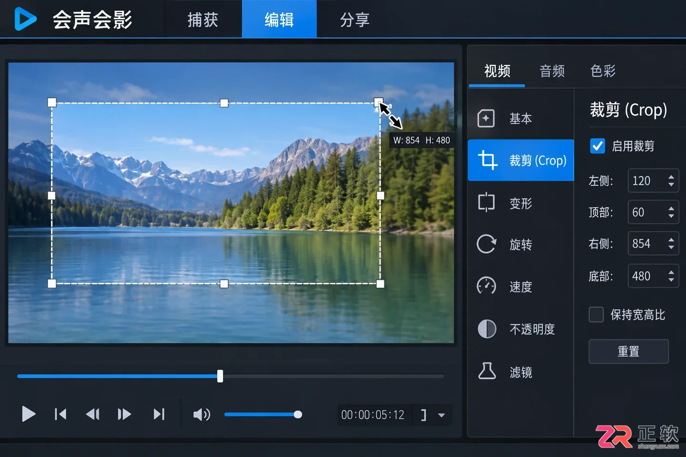The image size is (686, 457).
Task: Open the 旋转 rotate tool icon
Action: pos(486,244)
